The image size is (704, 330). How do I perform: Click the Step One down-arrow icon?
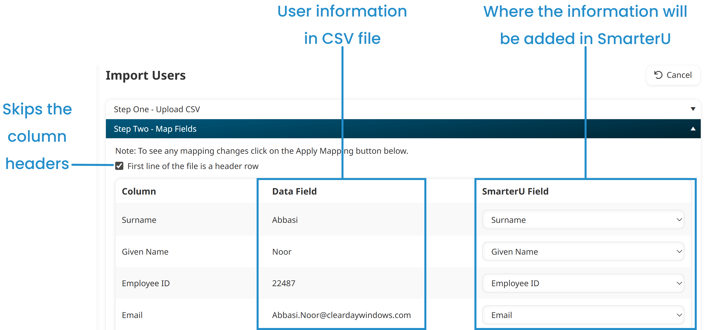693,109
